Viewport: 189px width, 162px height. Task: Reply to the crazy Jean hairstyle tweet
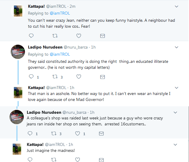pyautogui.click(x=31, y=36)
